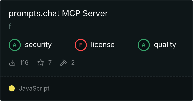Image resolution: width=193 pixels, height=101 pixels.
Task: Click the hammer tools icon
Action: [63, 63]
